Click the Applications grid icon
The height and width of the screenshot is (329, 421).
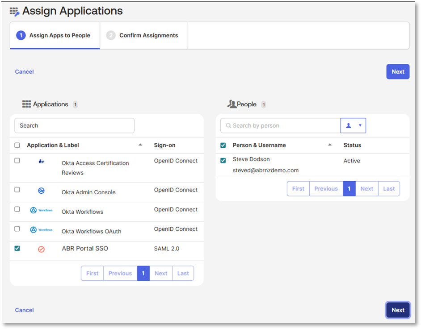coord(27,104)
